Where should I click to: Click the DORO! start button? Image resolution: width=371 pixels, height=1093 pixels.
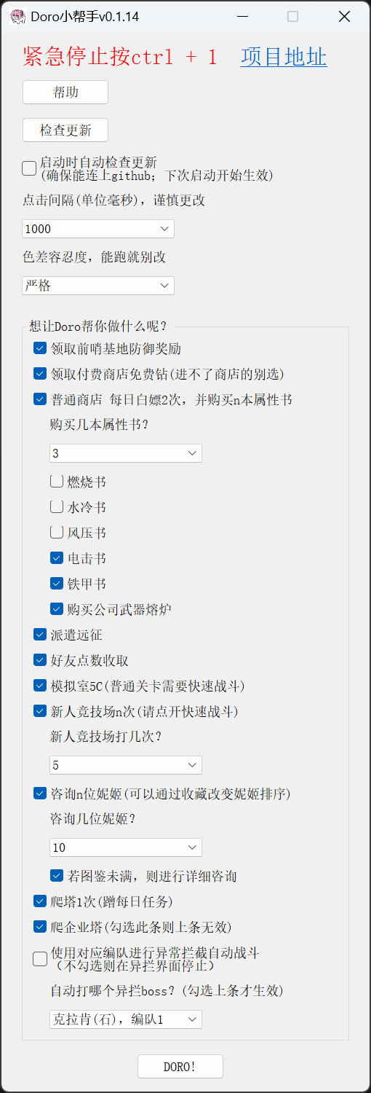click(x=180, y=1067)
